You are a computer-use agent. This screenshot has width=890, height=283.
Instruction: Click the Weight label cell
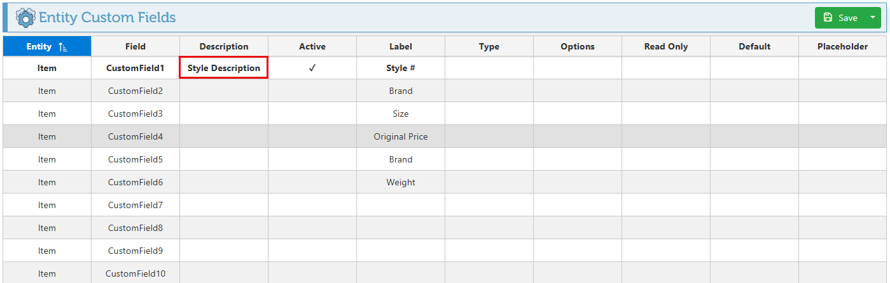tap(400, 182)
